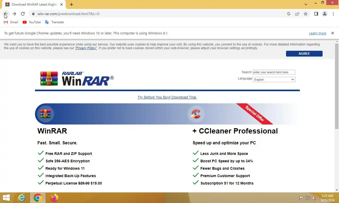
Task: Click the + CCleaner Professional heading
Action: pyautogui.click(x=235, y=131)
